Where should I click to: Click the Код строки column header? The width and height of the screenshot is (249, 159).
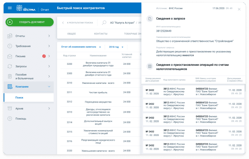[69, 55]
